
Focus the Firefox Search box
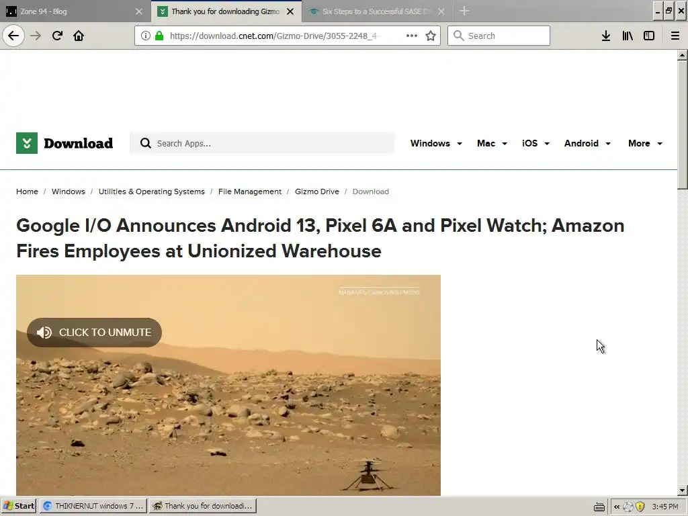pyautogui.click(x=499, y=36)
